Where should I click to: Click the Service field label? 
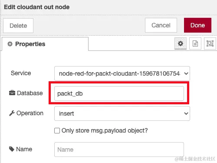pyautogui.click(x=21, y=73)
